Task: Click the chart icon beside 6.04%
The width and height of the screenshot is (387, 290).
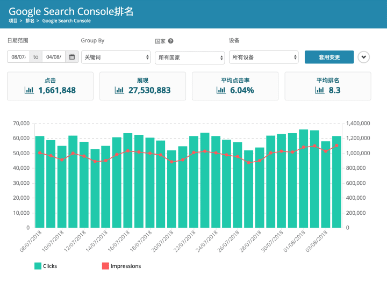Action: (221, 90)
